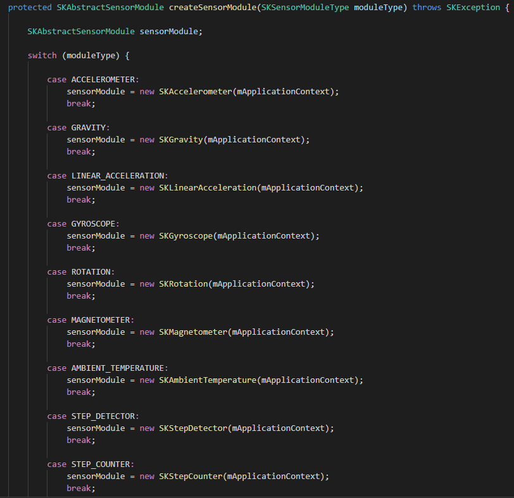This screenshot has height=498, width=514.
Task: Click the SKAccelerometer constructor call
Action: pyautogui.click(x=196, y=91)
